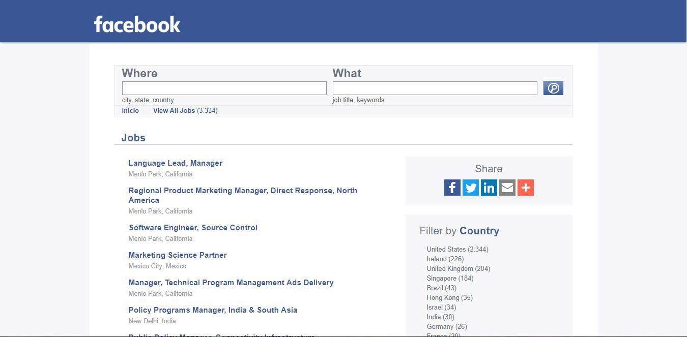View the Software Engineer, Source Control listing
Viewport: 687px width, 337px height.
193,227
